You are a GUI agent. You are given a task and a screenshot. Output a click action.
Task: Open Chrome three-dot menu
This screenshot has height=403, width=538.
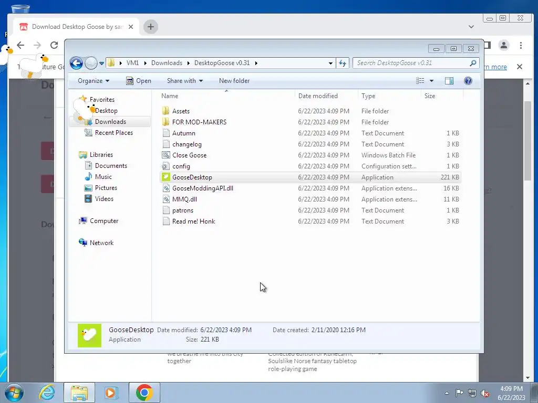tap(521, 45)
